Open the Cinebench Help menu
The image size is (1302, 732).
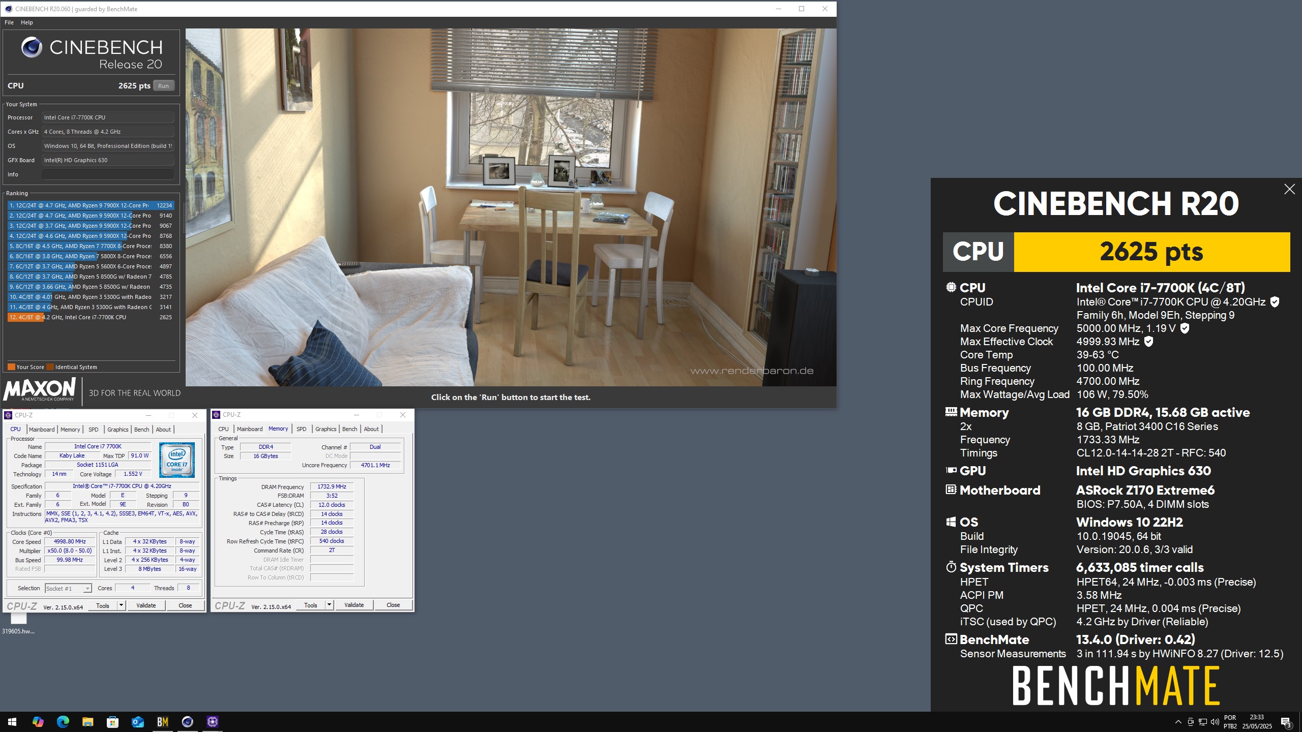26,22
